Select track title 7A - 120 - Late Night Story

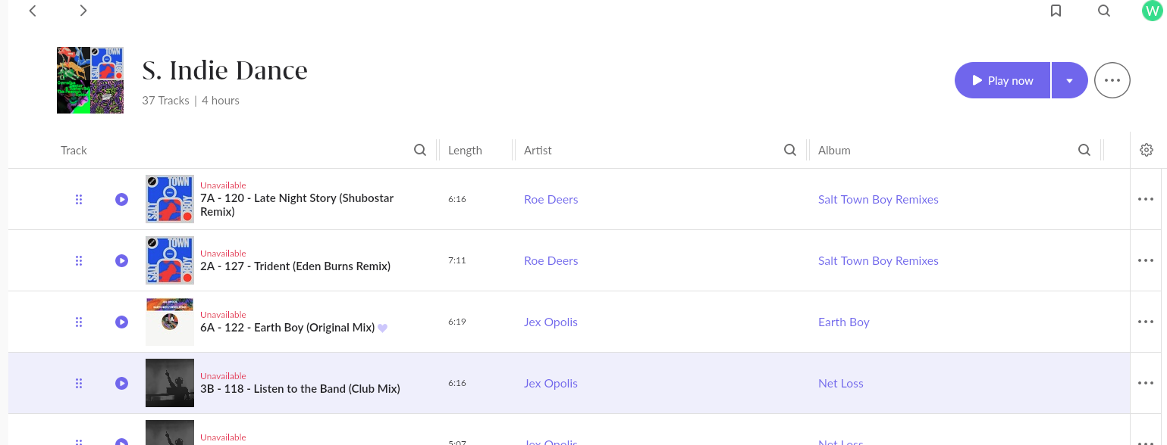pos(297,205)
